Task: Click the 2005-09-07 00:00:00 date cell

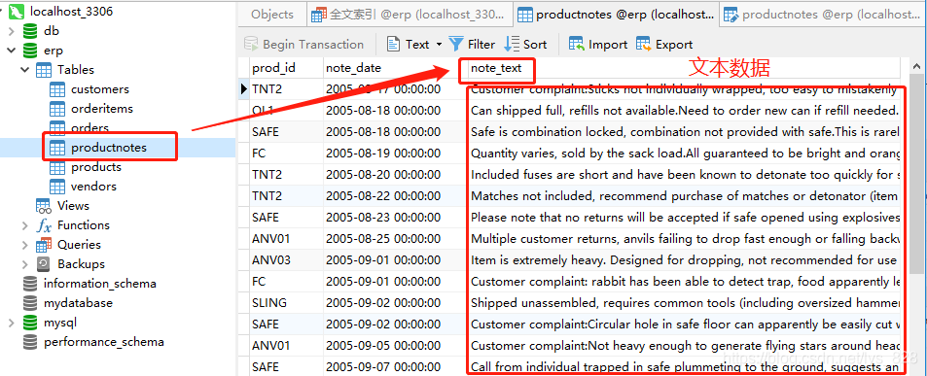Action: point(396,367)
